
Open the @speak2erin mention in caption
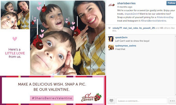coord(131,14)
